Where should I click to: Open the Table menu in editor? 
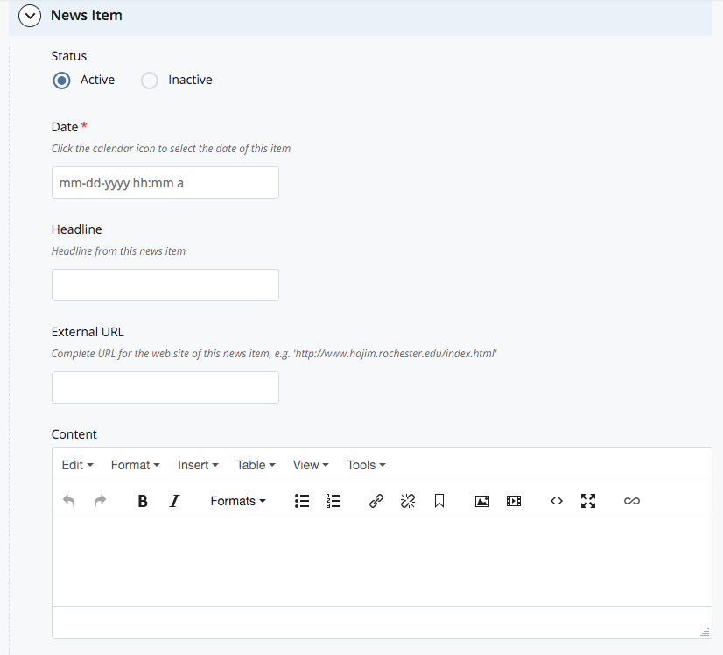(256, 465)
